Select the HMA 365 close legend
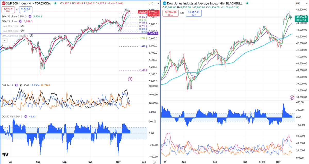Image resolution: width=309 pixels, height=164 pixels. pyautogui.click(x=10, y=26)
